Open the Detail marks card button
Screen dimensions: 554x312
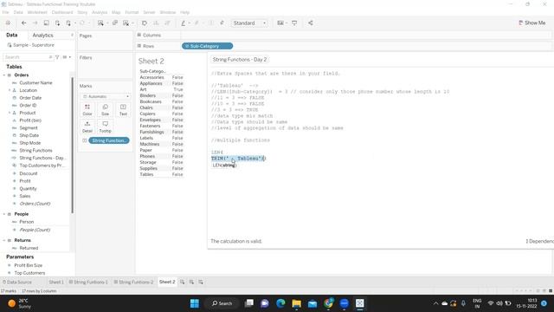[87, 127]
